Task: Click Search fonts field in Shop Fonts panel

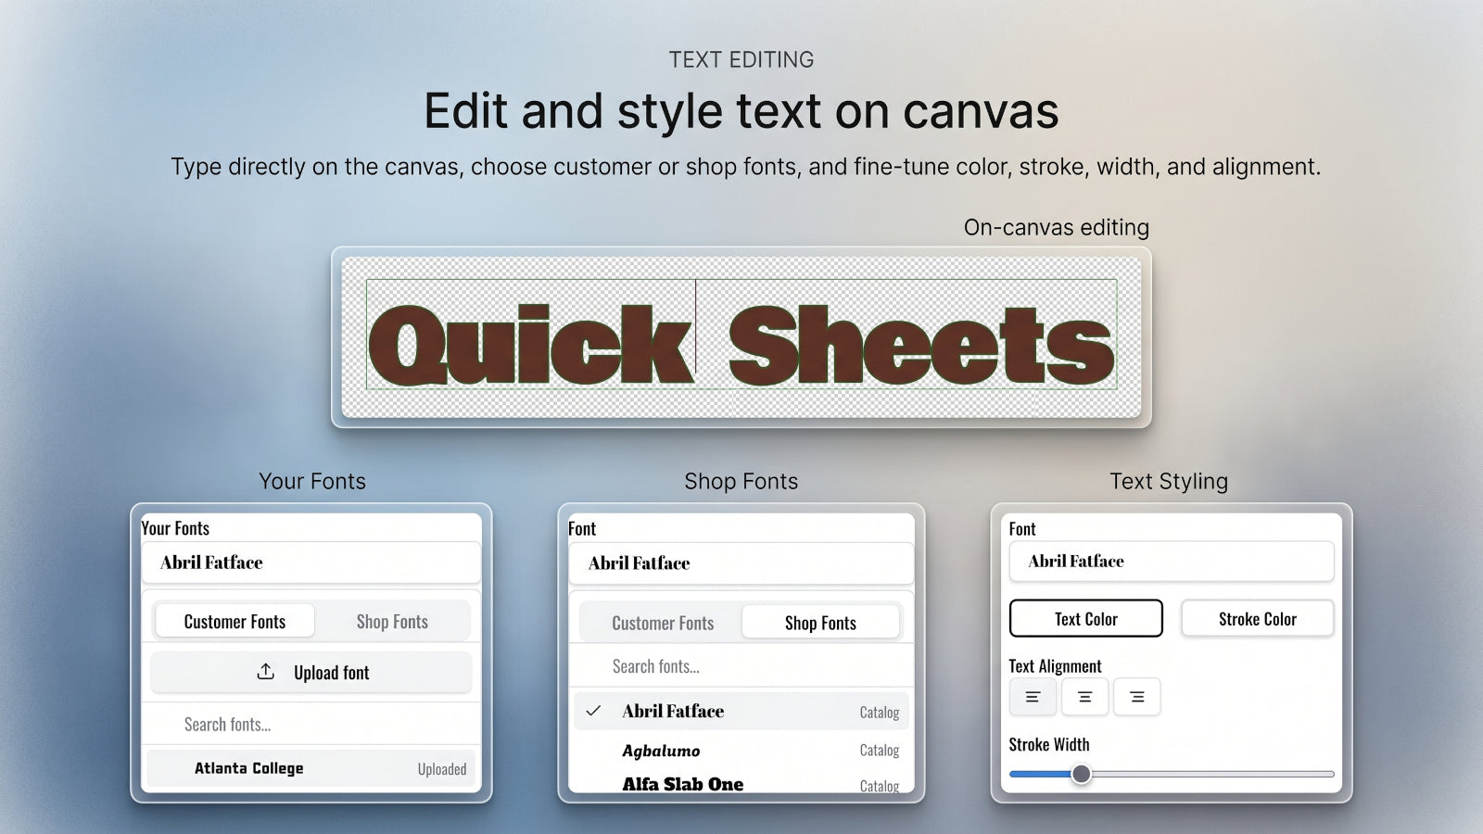Action: [x=741, y=666]
